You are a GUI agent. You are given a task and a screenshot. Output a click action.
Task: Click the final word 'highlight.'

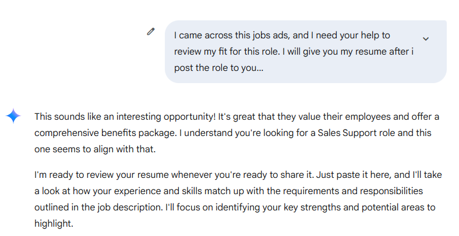[54, 224]
